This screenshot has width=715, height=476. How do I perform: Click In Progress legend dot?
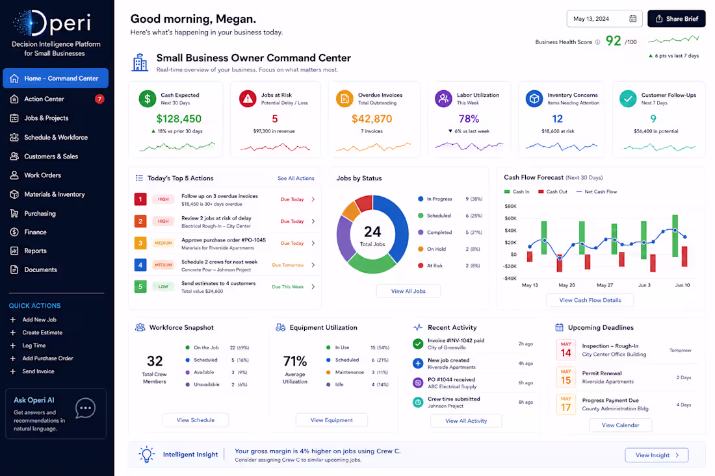tap(421, 199)
